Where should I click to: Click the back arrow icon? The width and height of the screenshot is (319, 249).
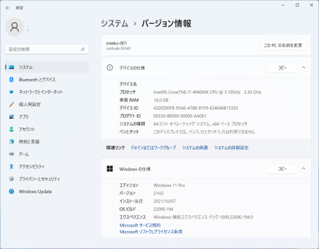pyautogui.click(x=8, y=8)
